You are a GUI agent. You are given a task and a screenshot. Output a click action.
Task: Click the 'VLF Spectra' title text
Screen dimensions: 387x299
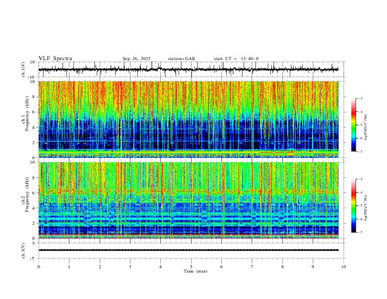click(x=55, y=59)
